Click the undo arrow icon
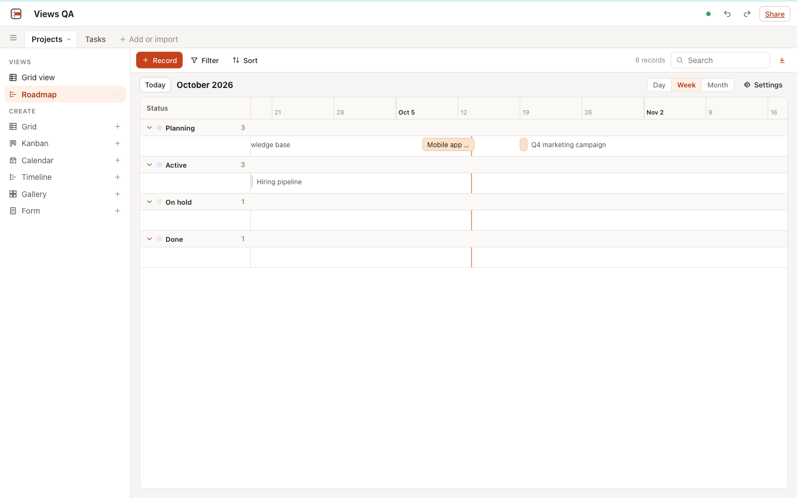Screen dimensions: 797x498 point(727,14)
